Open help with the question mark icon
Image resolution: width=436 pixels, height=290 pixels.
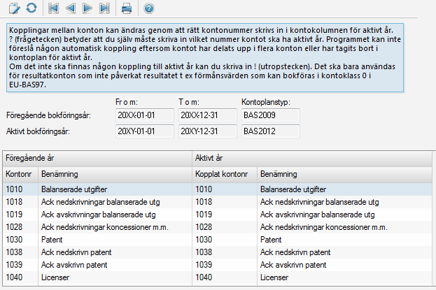pos(148,8)
